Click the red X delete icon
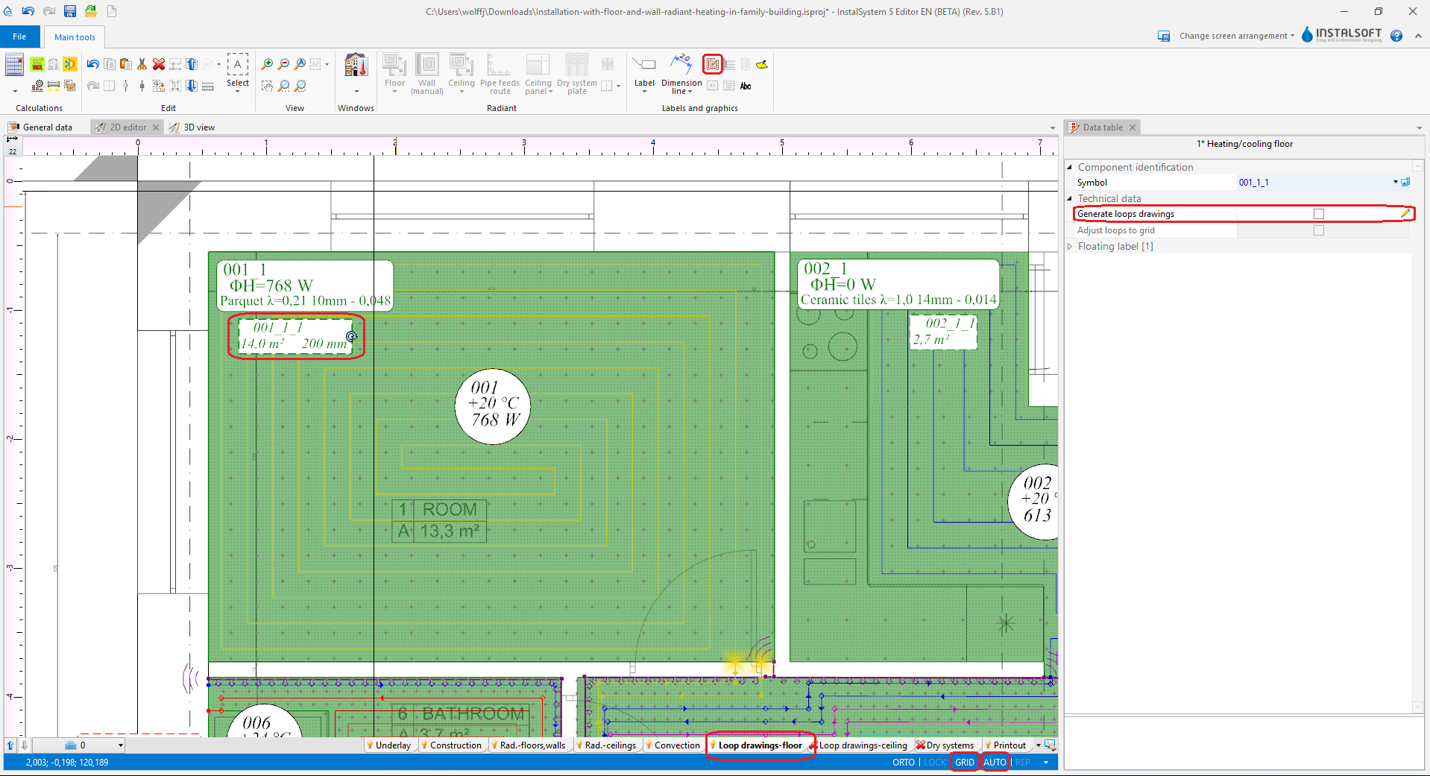Image resolution: width=1430 pixels, height=776 pixels. pyautogui.click(x=159, y=65)
